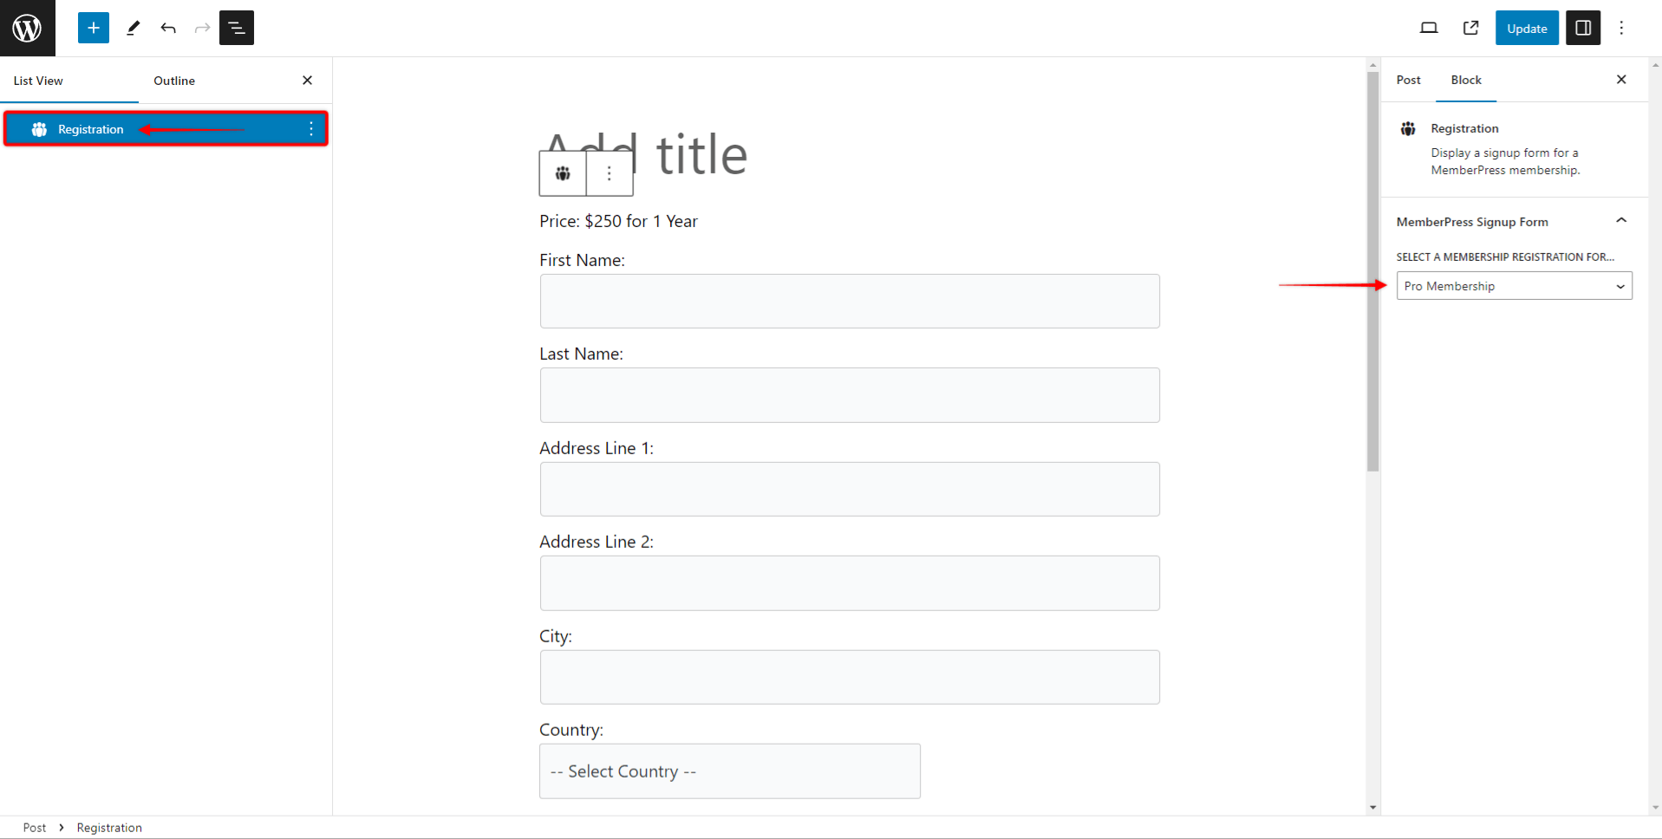Open Registration block options in List View
This screenshot has width=1662, height=839.
pyautogui.click(x=311, y=129)
